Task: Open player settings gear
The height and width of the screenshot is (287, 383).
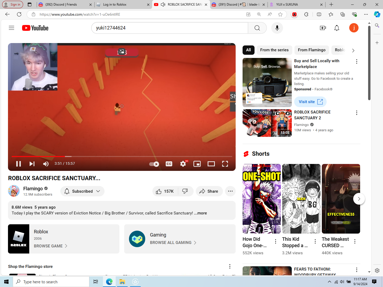Action: click(x=183, y=164)
